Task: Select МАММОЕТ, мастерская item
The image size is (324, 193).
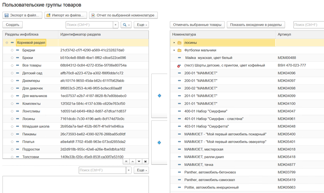Action: pos(204,149)
